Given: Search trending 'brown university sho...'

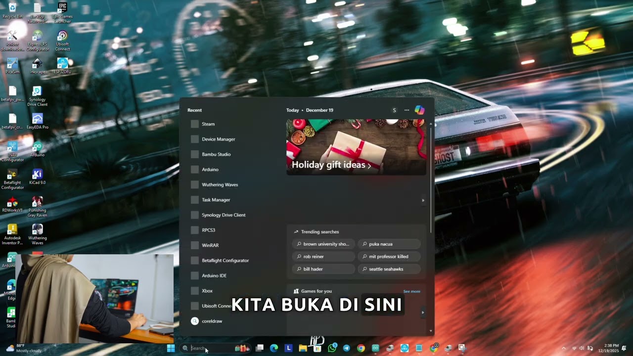Looking at the screenshot, I should coord(323,244).
